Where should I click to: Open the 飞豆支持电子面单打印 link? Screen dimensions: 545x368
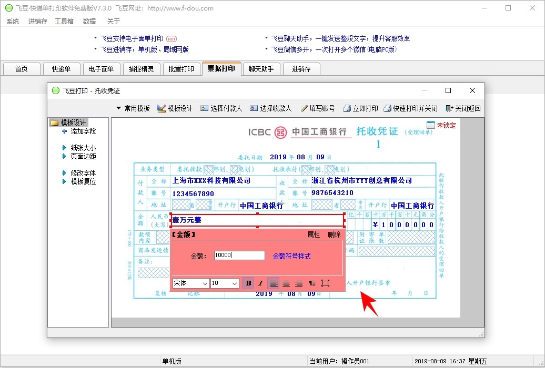(132, 38)
